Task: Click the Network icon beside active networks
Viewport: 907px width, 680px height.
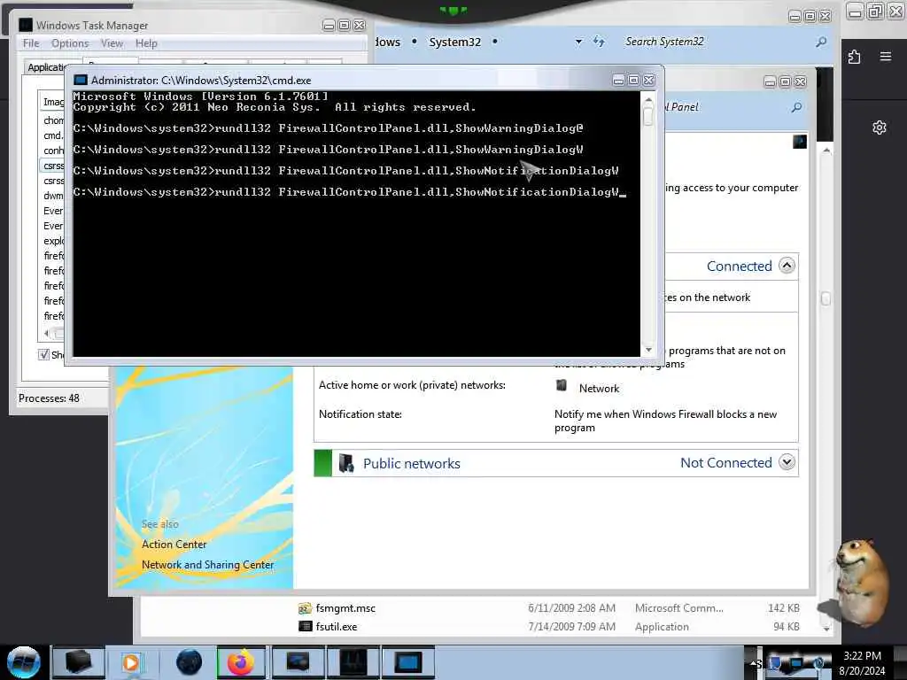Action: (x=561, y=385)
